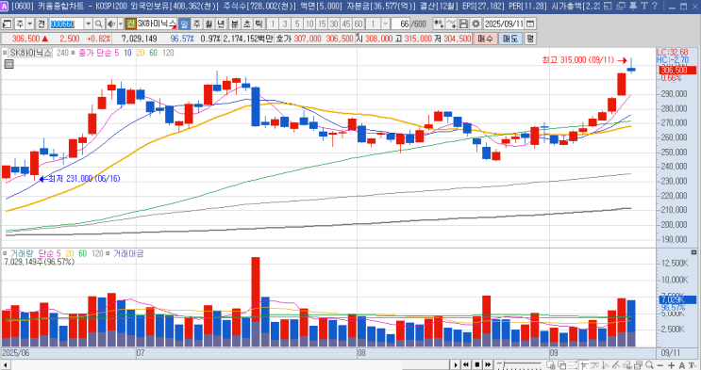
Task: Click the stock code input field 000660
Action: 66,24
